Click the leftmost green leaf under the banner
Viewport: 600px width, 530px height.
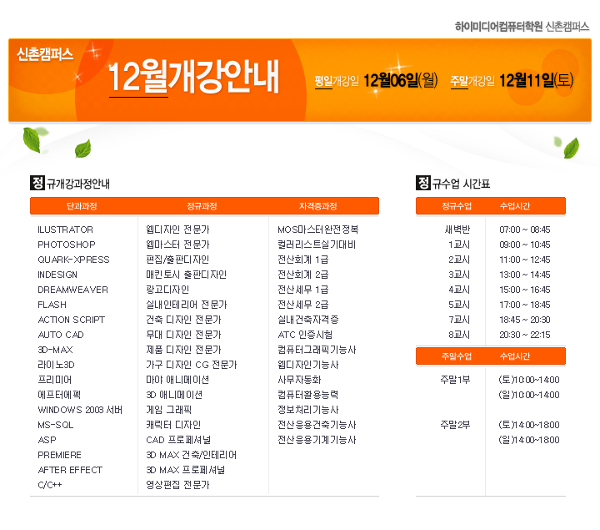(35, 139)
